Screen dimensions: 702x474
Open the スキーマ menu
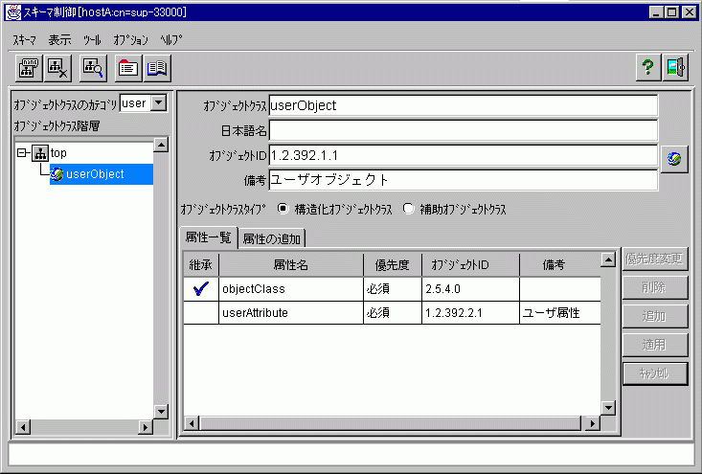click(24, 40)
